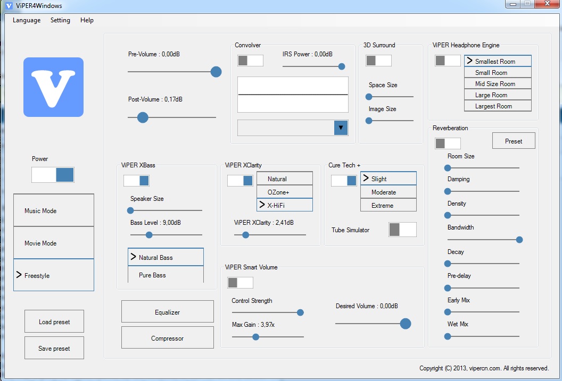Click the copyright vipercn.com text
562x381 pixels.
coord(484,368)
